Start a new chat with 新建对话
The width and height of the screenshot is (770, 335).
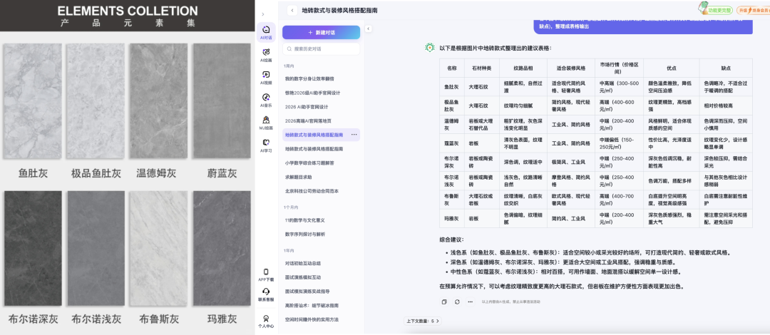(321, 32)
